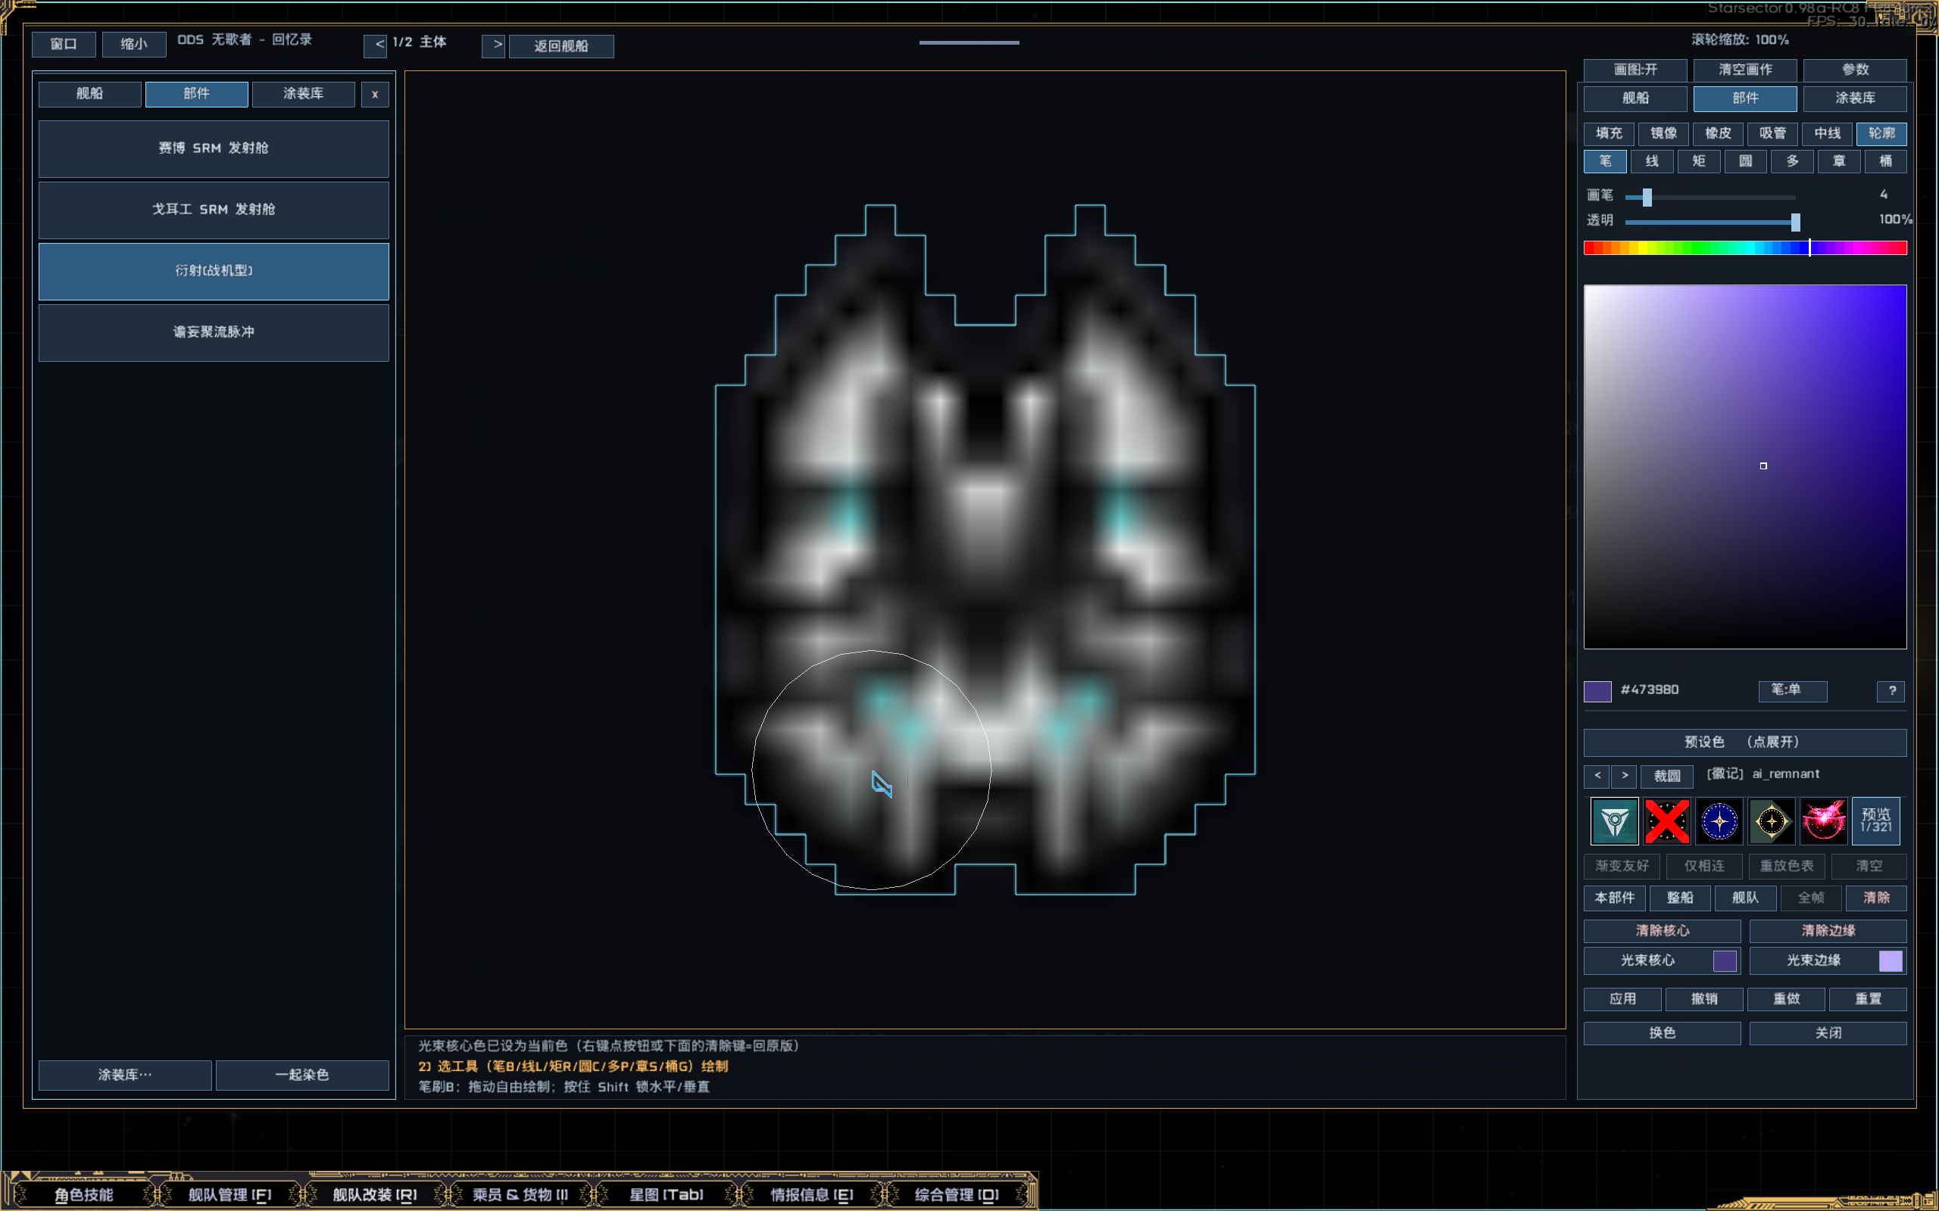Open the 预览 1/321 emblem preview
1939x1211 pixels.
(1875, 821)
